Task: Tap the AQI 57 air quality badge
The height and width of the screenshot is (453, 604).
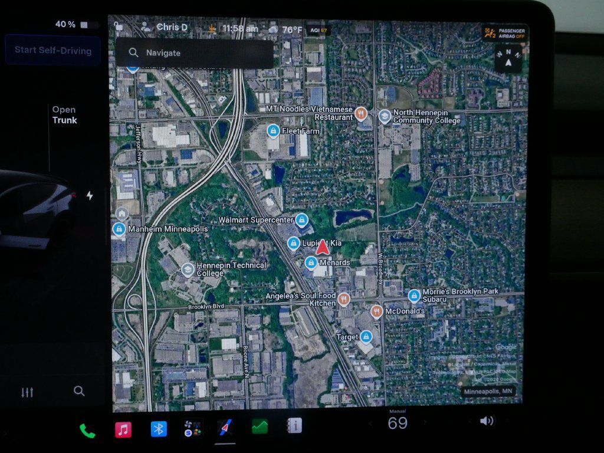Action: tap(319, 31)
